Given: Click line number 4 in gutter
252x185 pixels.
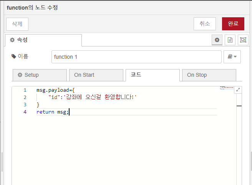Looking at the screenshot, I should 25,112.
